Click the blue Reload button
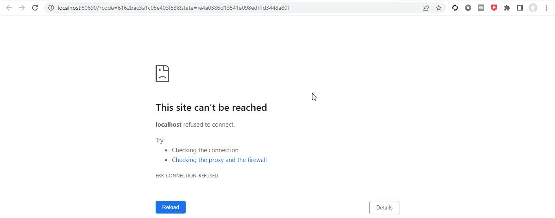The width and height of the screenshot is (555, 218). coord(171,207)
